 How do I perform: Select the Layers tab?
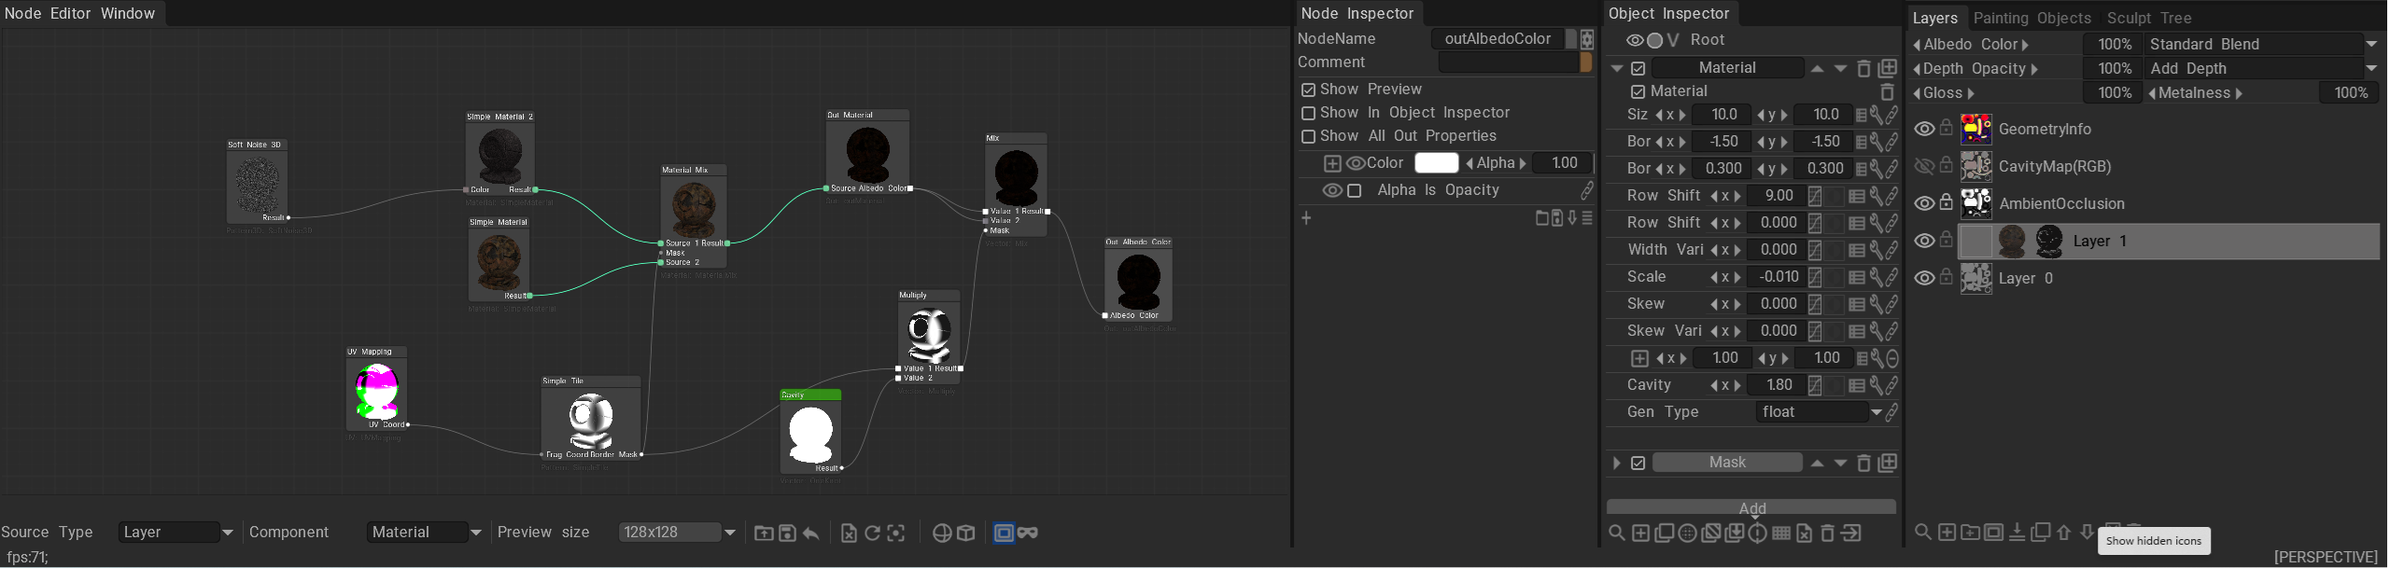click(x=1935, y=18)
